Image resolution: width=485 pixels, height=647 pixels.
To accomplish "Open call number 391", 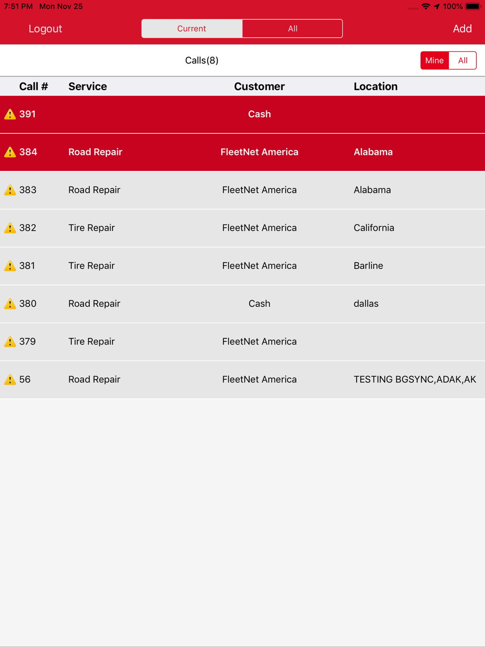I will tap(242, 114).
